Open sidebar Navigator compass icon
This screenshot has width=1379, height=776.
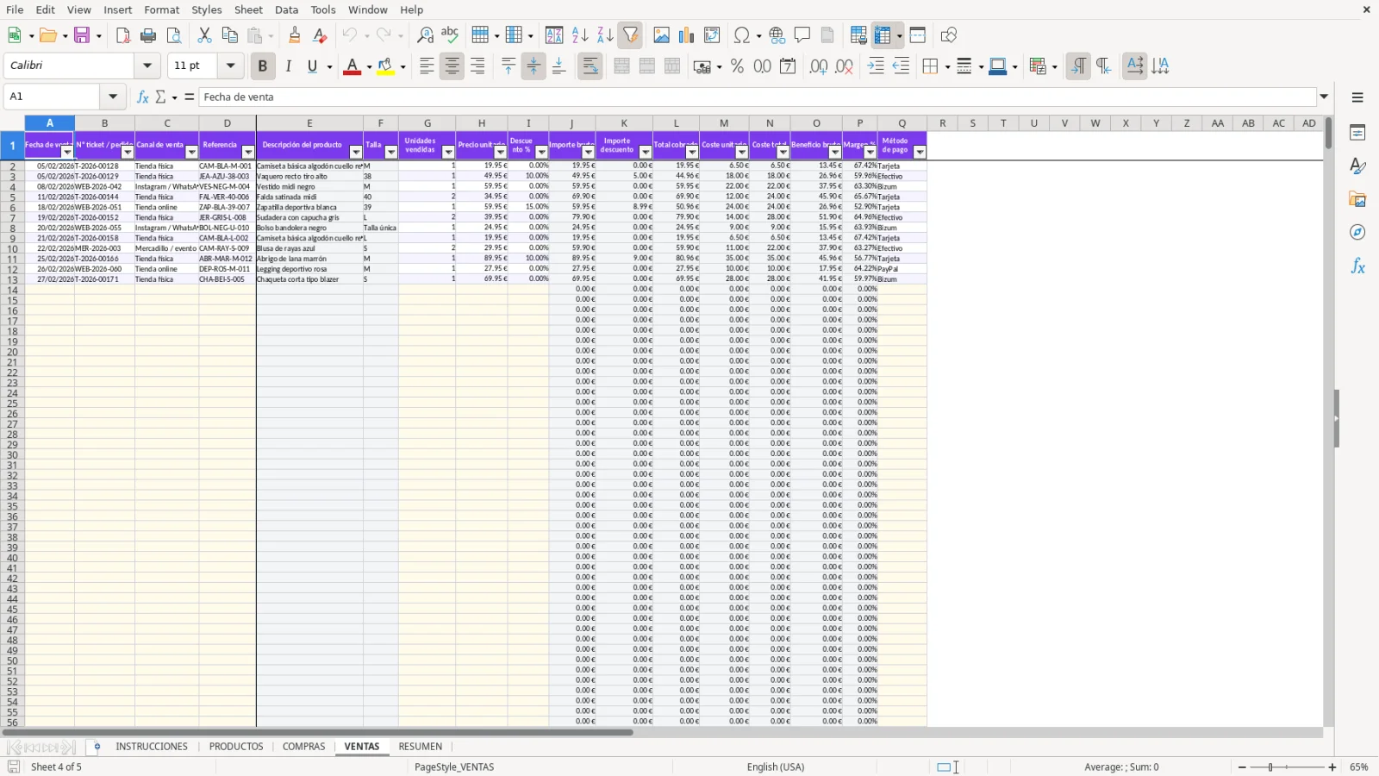coord(1357,233)
